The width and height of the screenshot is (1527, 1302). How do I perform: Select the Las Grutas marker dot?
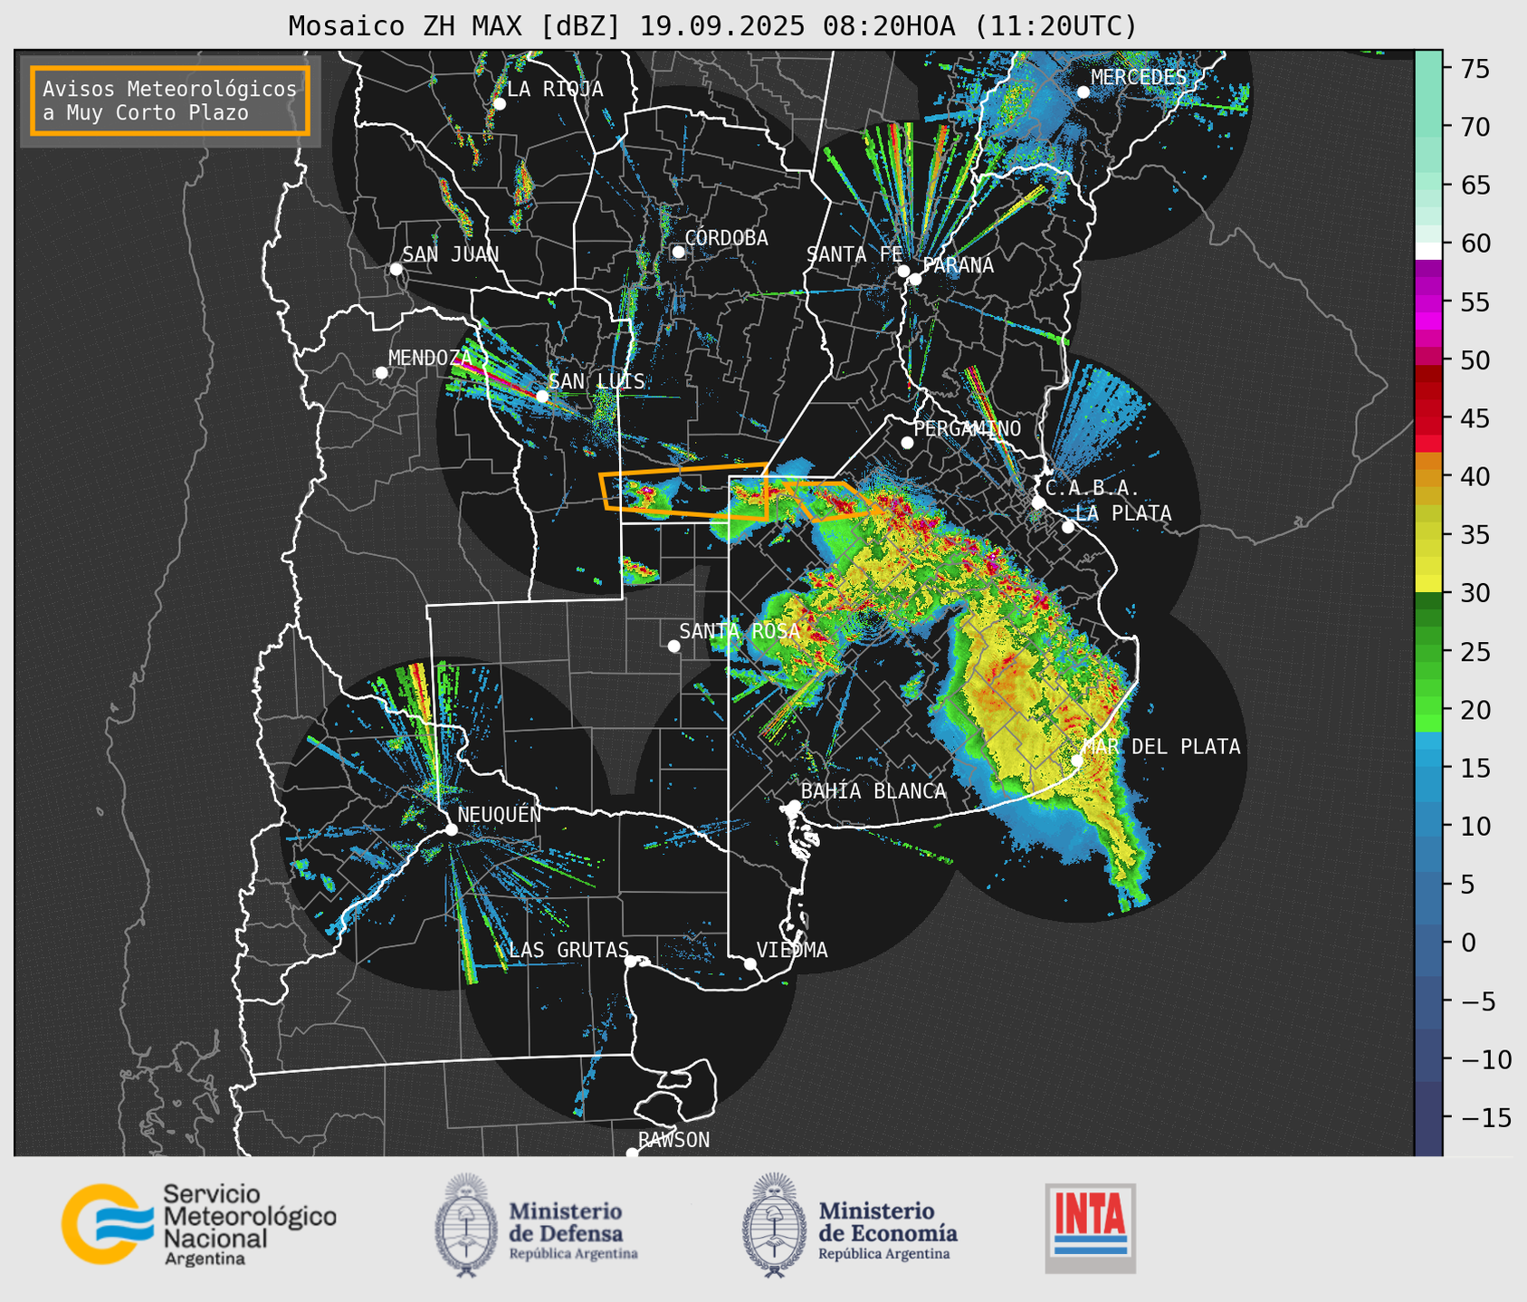631,961
